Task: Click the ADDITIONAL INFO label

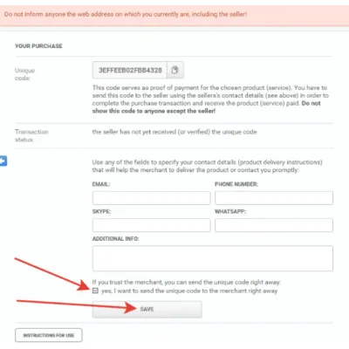Action: [115, 239]
